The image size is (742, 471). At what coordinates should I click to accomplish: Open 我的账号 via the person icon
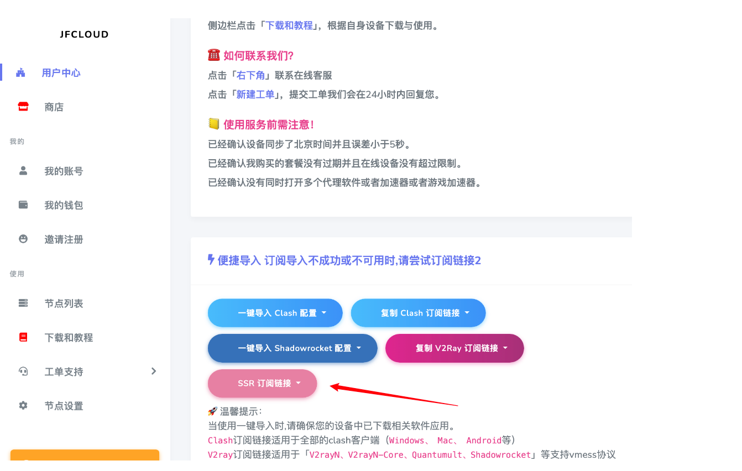(x=23, y=171)
